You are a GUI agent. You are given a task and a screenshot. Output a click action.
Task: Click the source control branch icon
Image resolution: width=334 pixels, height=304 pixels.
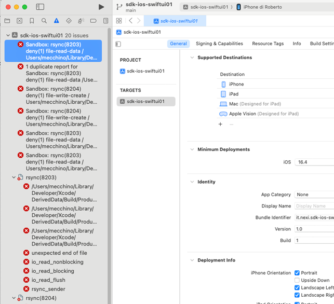tap(119, 7)
